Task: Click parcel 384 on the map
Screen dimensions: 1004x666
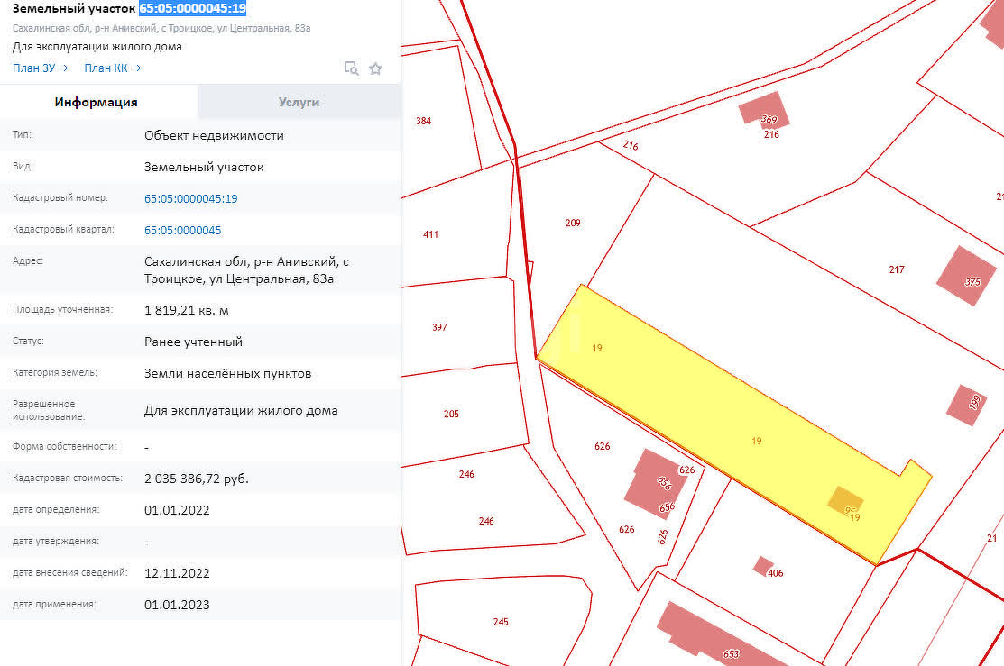Action: (x=423, y=118)
